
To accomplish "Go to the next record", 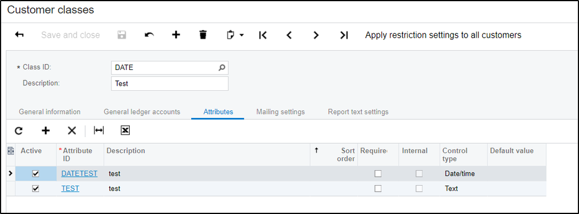I will [316, 35].
